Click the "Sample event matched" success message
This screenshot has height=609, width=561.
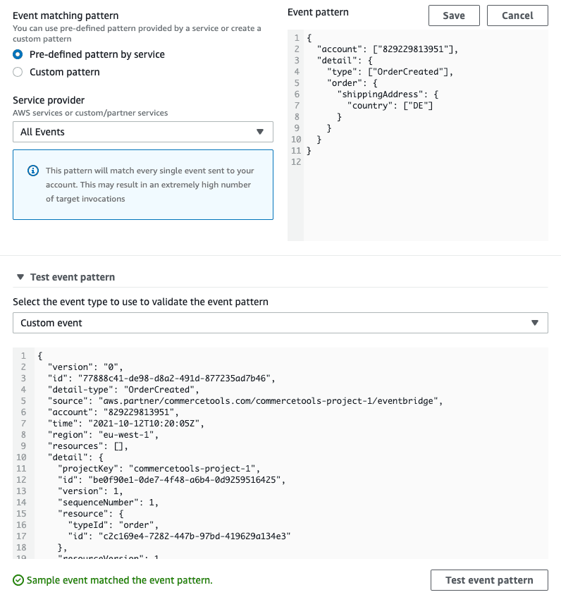pos(119,580)
